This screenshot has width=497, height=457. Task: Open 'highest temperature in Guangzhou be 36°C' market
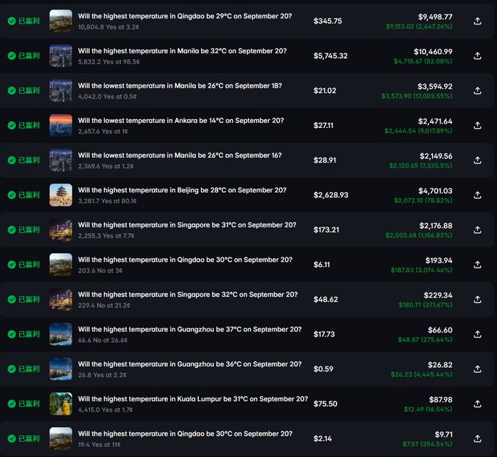click(x=189, y=364)
